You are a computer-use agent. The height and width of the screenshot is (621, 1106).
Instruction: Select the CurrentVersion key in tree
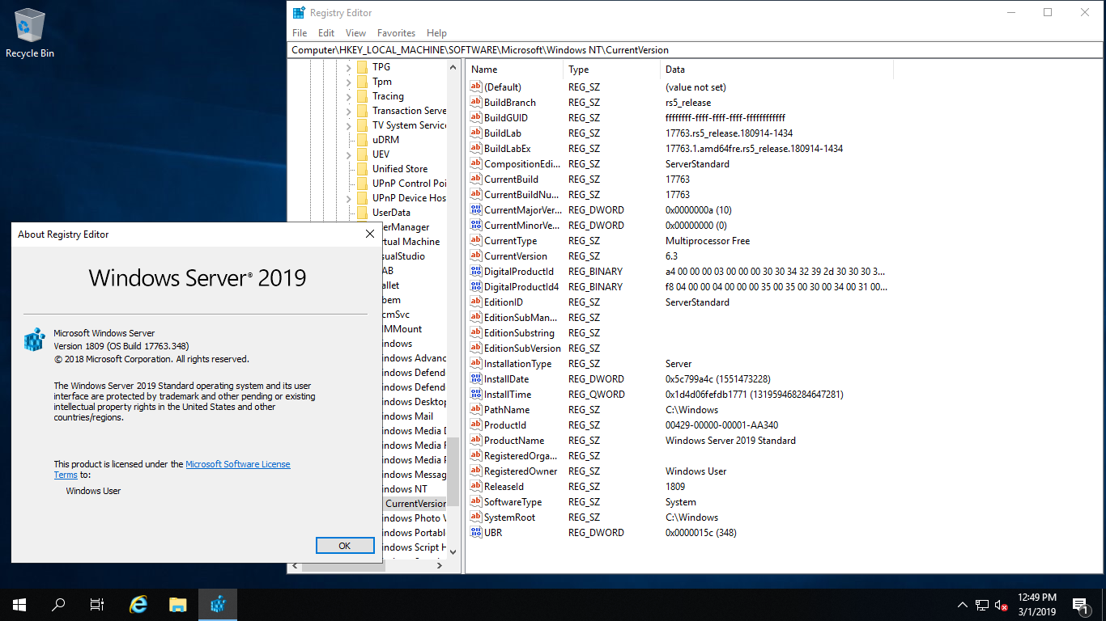point(415,504)
